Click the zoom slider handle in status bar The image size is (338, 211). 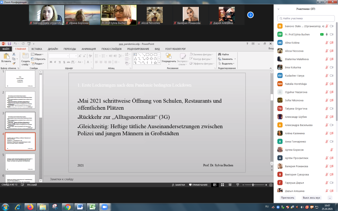pos(253,185)
